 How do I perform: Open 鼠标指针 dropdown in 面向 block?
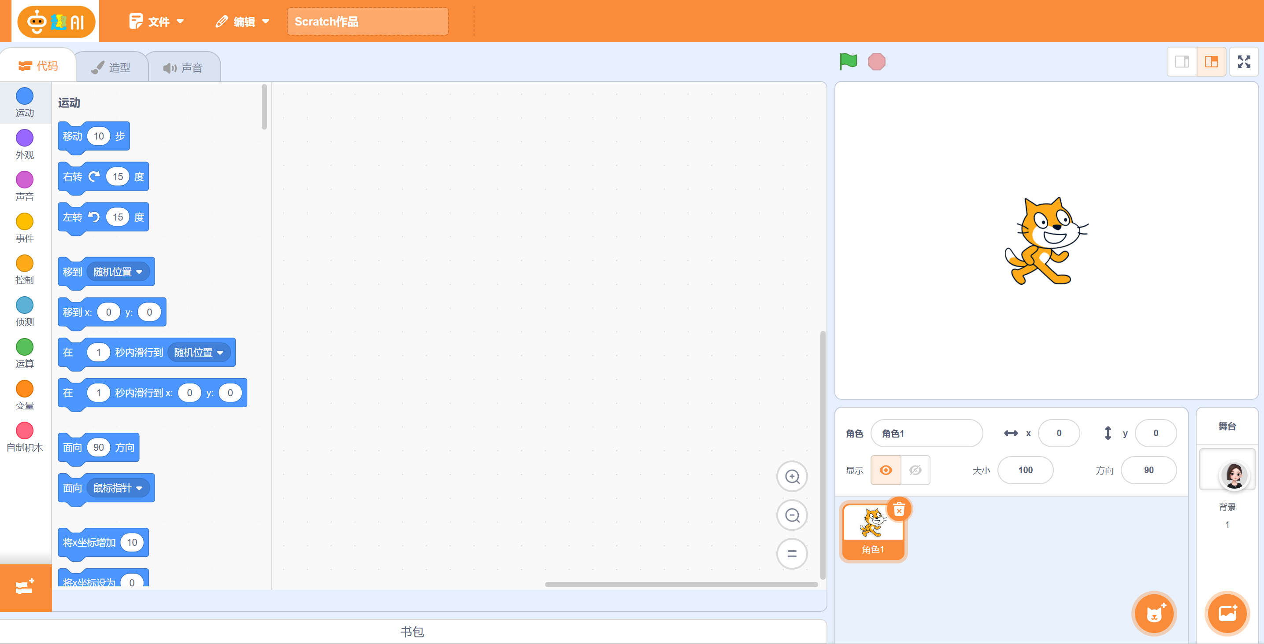pos(118,488)
